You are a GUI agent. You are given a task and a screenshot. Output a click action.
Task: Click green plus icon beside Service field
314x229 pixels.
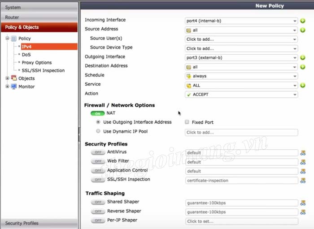[303, 85]
